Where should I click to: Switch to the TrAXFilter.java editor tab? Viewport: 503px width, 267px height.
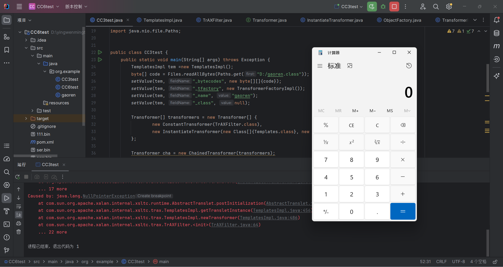click(x=214, y=20)
